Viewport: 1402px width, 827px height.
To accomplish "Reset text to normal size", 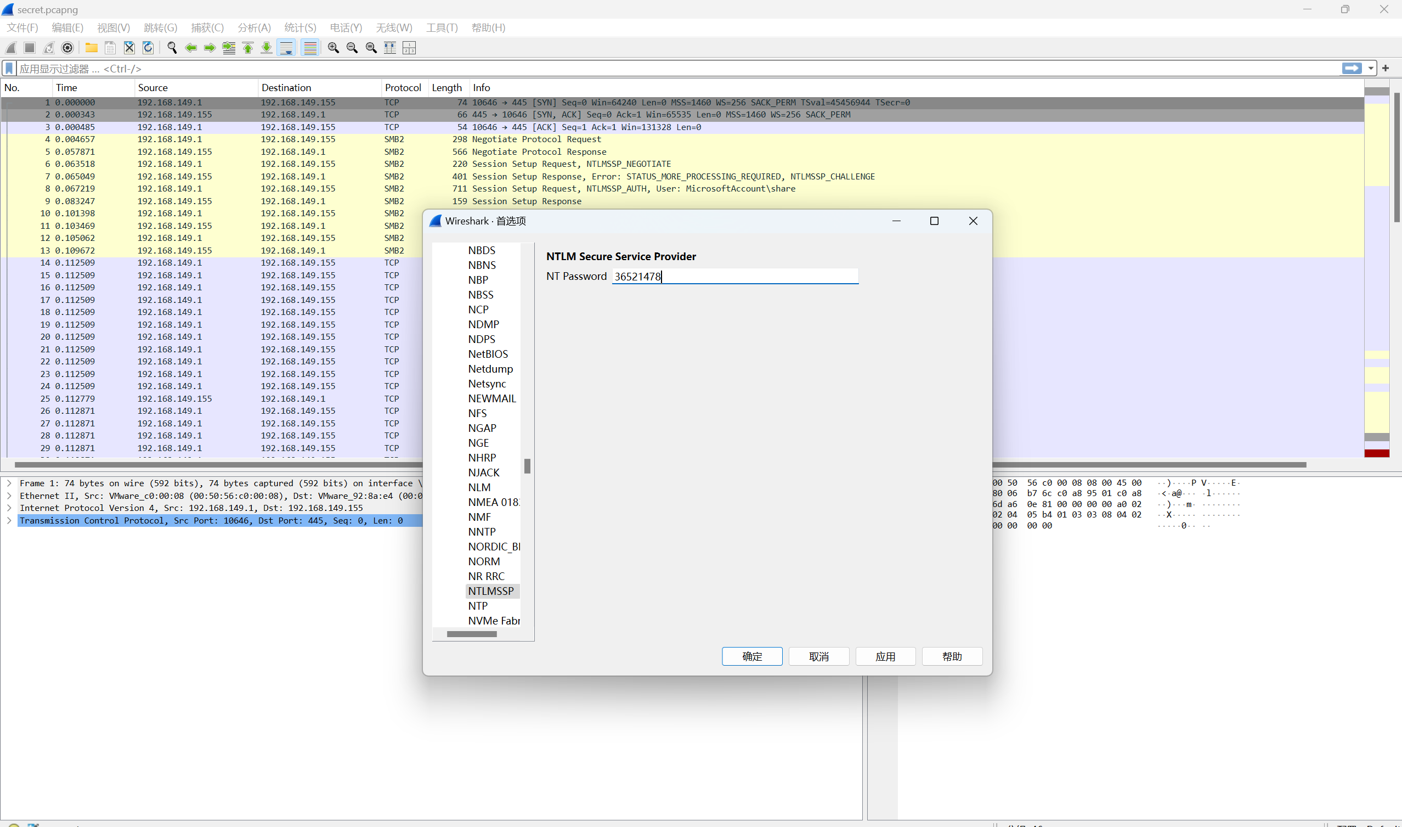I will point(371,48).
